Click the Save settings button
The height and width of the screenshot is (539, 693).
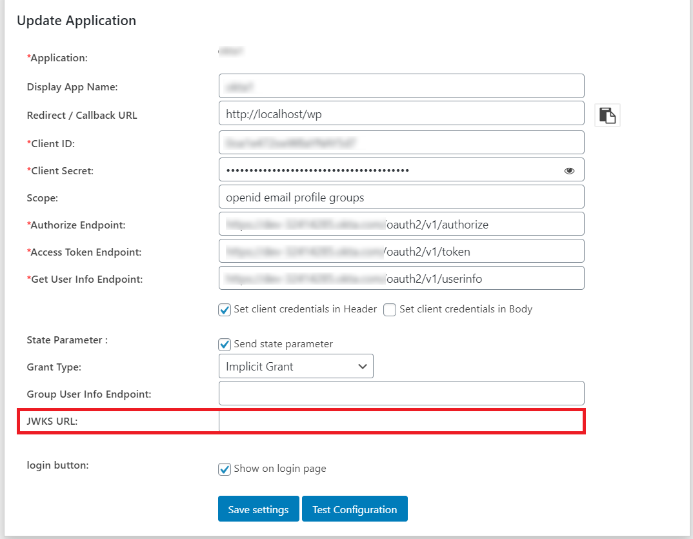259,509
